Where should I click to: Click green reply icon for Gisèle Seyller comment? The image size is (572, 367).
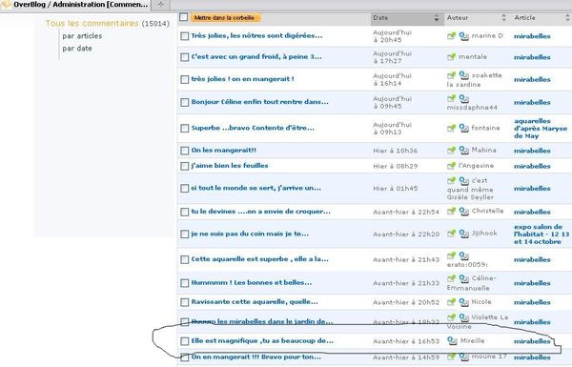[451, 180]
